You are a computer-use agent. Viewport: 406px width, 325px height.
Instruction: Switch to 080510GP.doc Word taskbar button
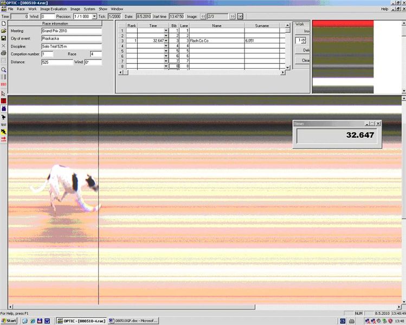click(x=133, y=321)
